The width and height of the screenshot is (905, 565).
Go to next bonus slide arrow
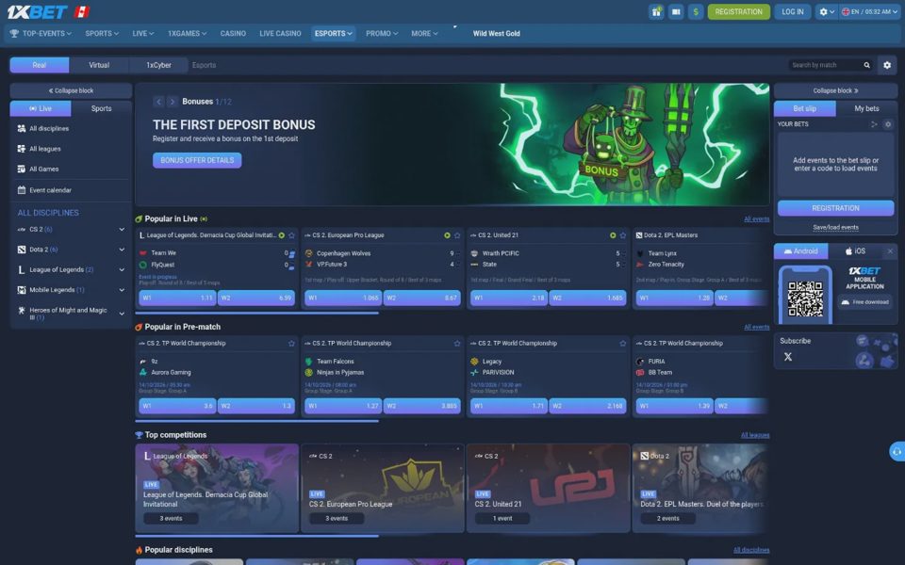[x=172, y=102]
